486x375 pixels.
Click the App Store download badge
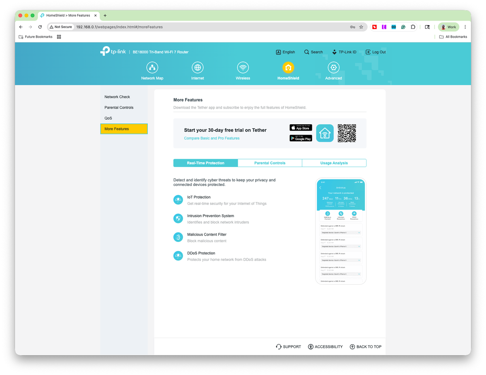tap(301, 128)
